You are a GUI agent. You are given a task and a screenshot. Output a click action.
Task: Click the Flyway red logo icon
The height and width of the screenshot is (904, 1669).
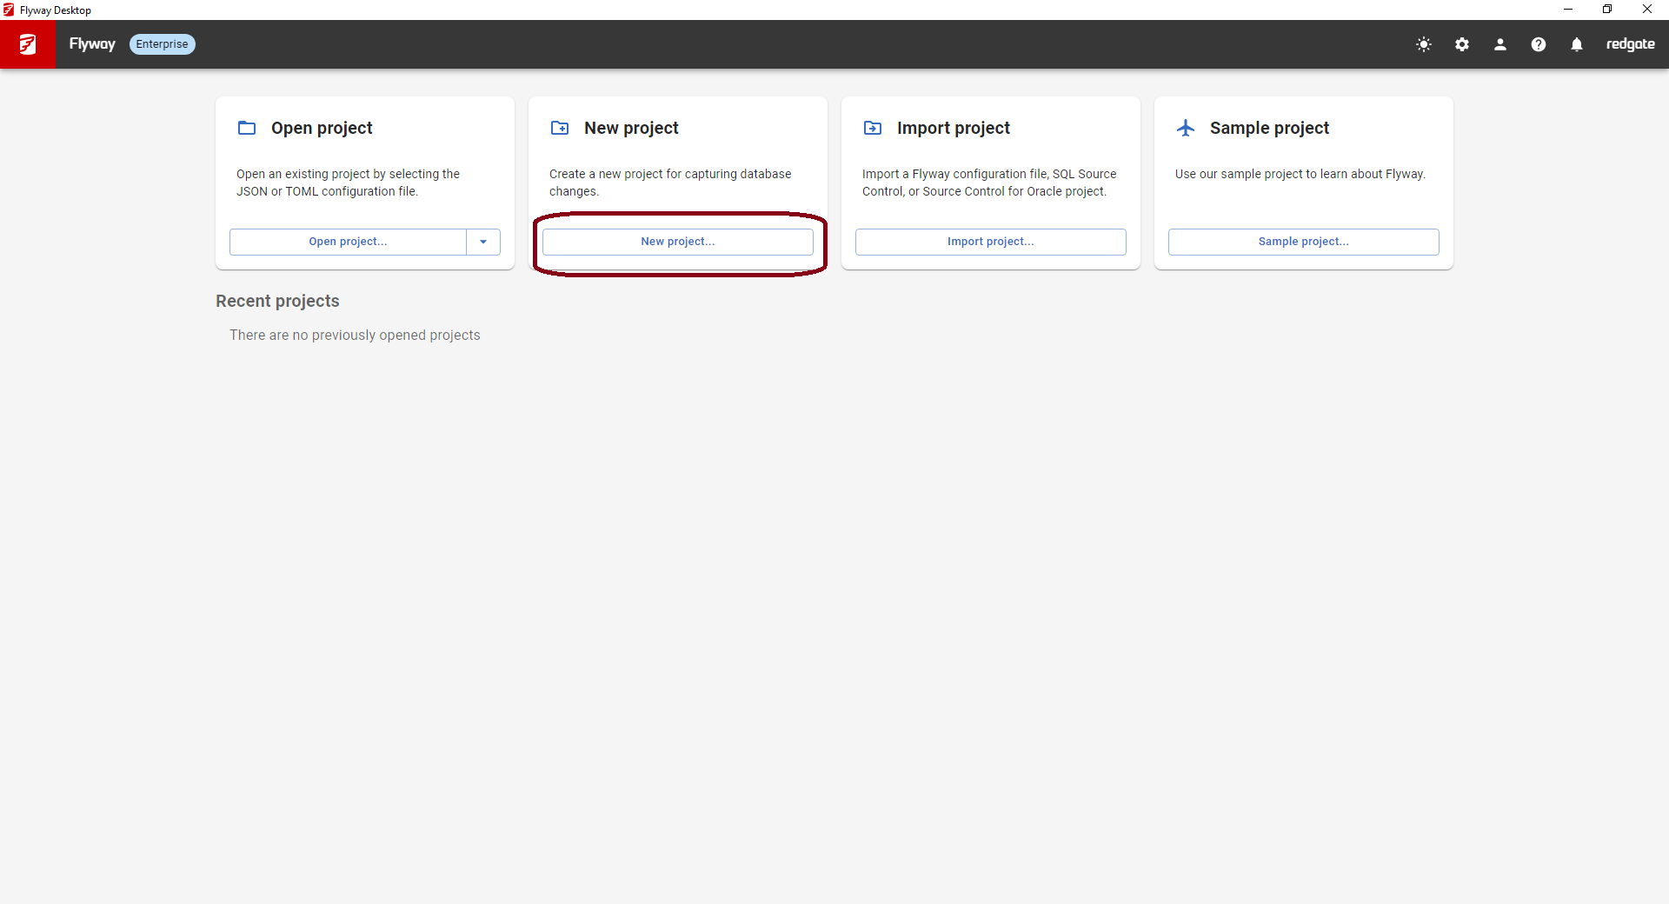click(x=28, y=44)
